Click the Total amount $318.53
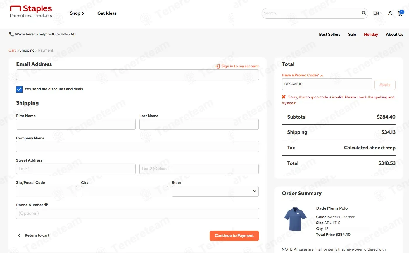The height and width of the screenshot is (253, 409). pos(387,163)
